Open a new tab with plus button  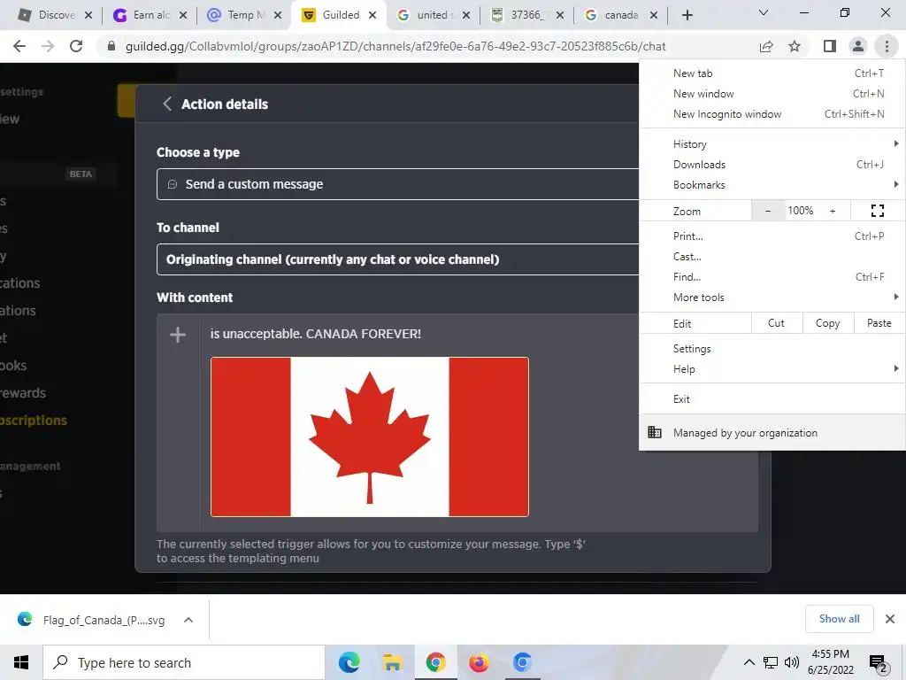pos(687,15)
